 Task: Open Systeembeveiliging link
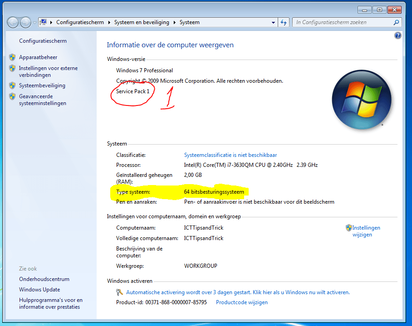point(42,85)
